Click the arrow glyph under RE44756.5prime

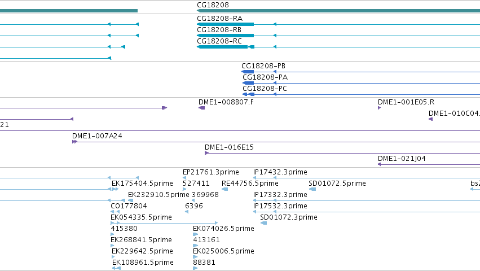point(224,189)
